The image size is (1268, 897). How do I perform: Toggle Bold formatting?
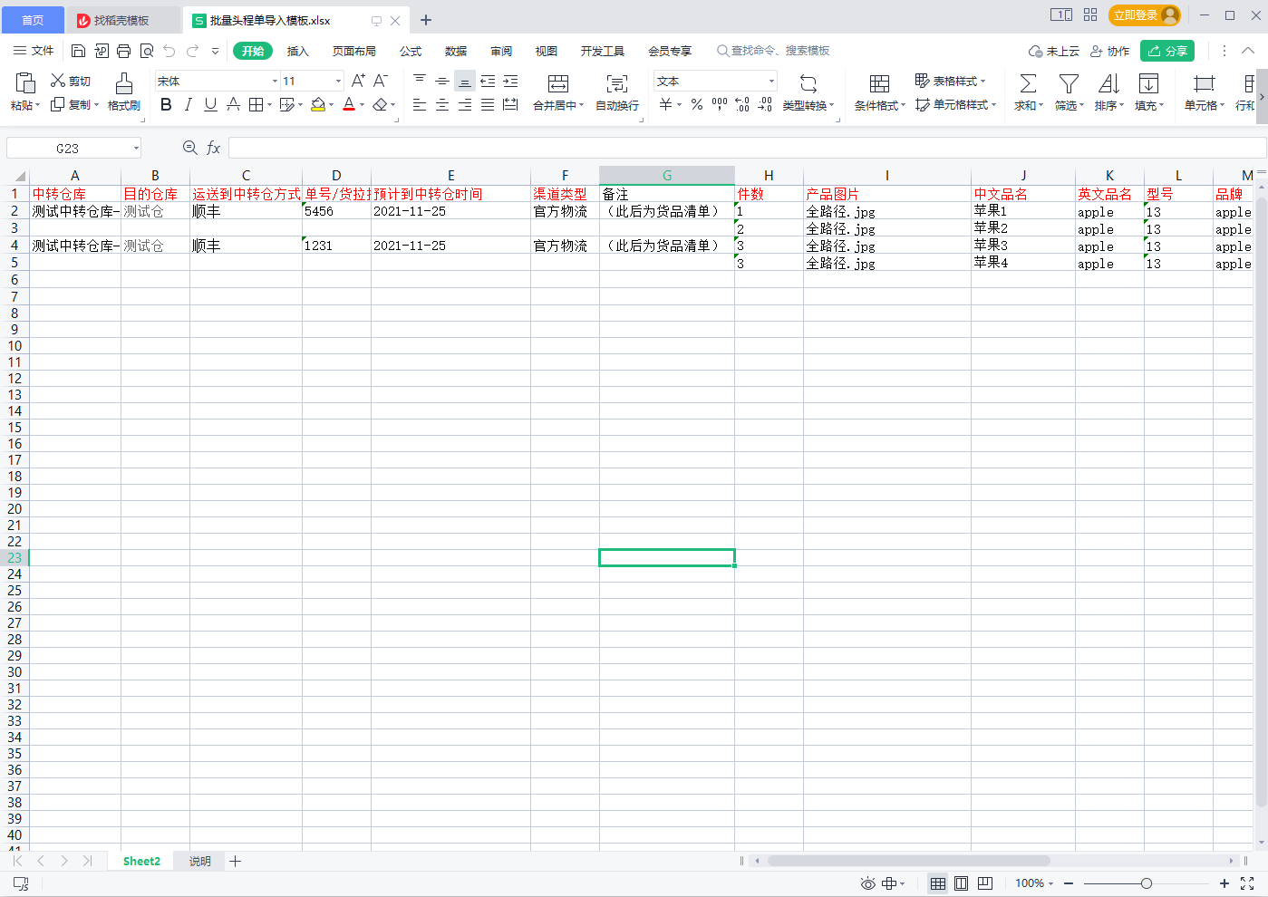pyautogui.click(x=166, y=105)
